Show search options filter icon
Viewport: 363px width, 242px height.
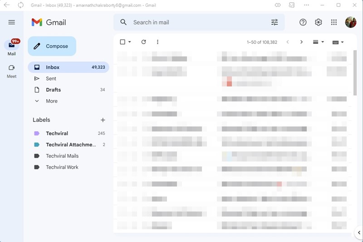275,22
